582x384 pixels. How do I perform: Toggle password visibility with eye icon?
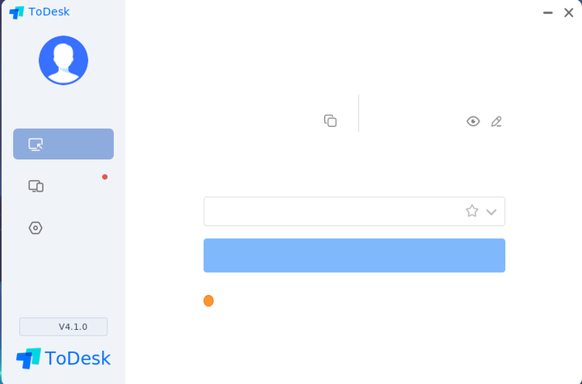[473, 121]
